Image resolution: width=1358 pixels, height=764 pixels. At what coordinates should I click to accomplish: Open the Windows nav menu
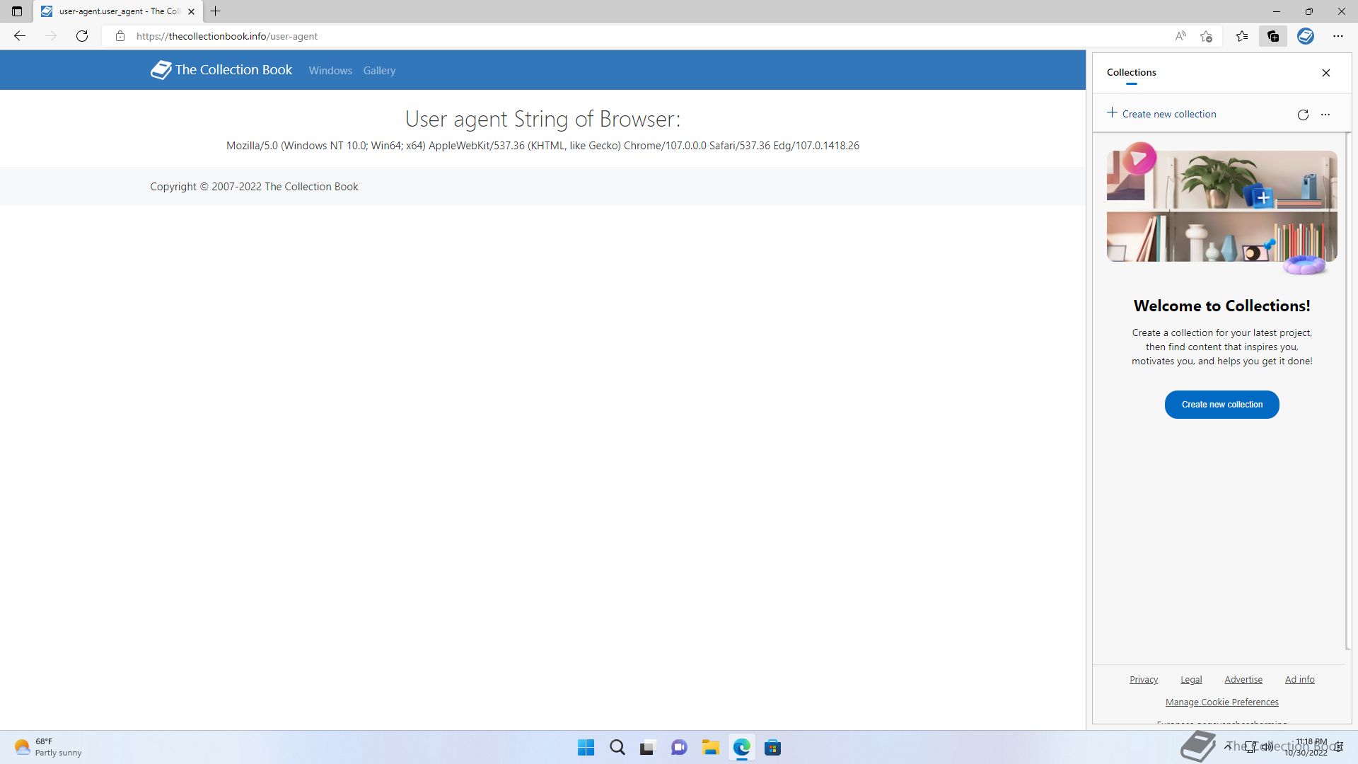pos(330,71)
